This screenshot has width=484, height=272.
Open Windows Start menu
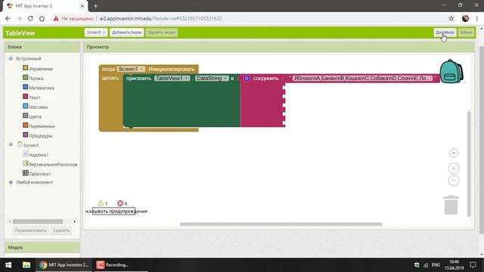8,265
